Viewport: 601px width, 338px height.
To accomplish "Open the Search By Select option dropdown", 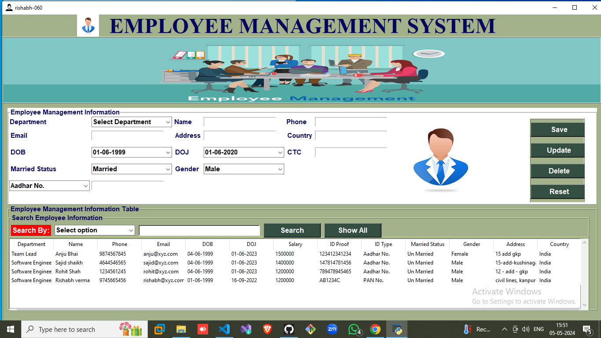I will tap(95, 230).
